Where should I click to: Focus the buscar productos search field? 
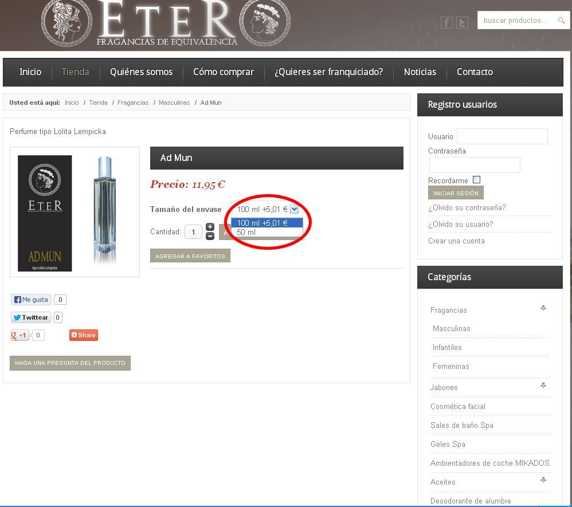(x=516, y=20)
